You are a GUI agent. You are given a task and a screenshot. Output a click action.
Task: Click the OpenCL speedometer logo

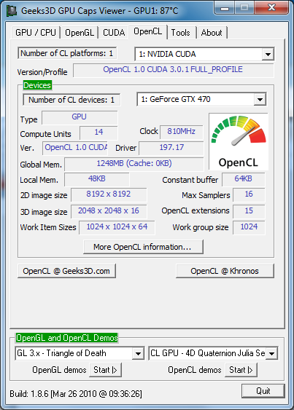click(x=239, y=142)
